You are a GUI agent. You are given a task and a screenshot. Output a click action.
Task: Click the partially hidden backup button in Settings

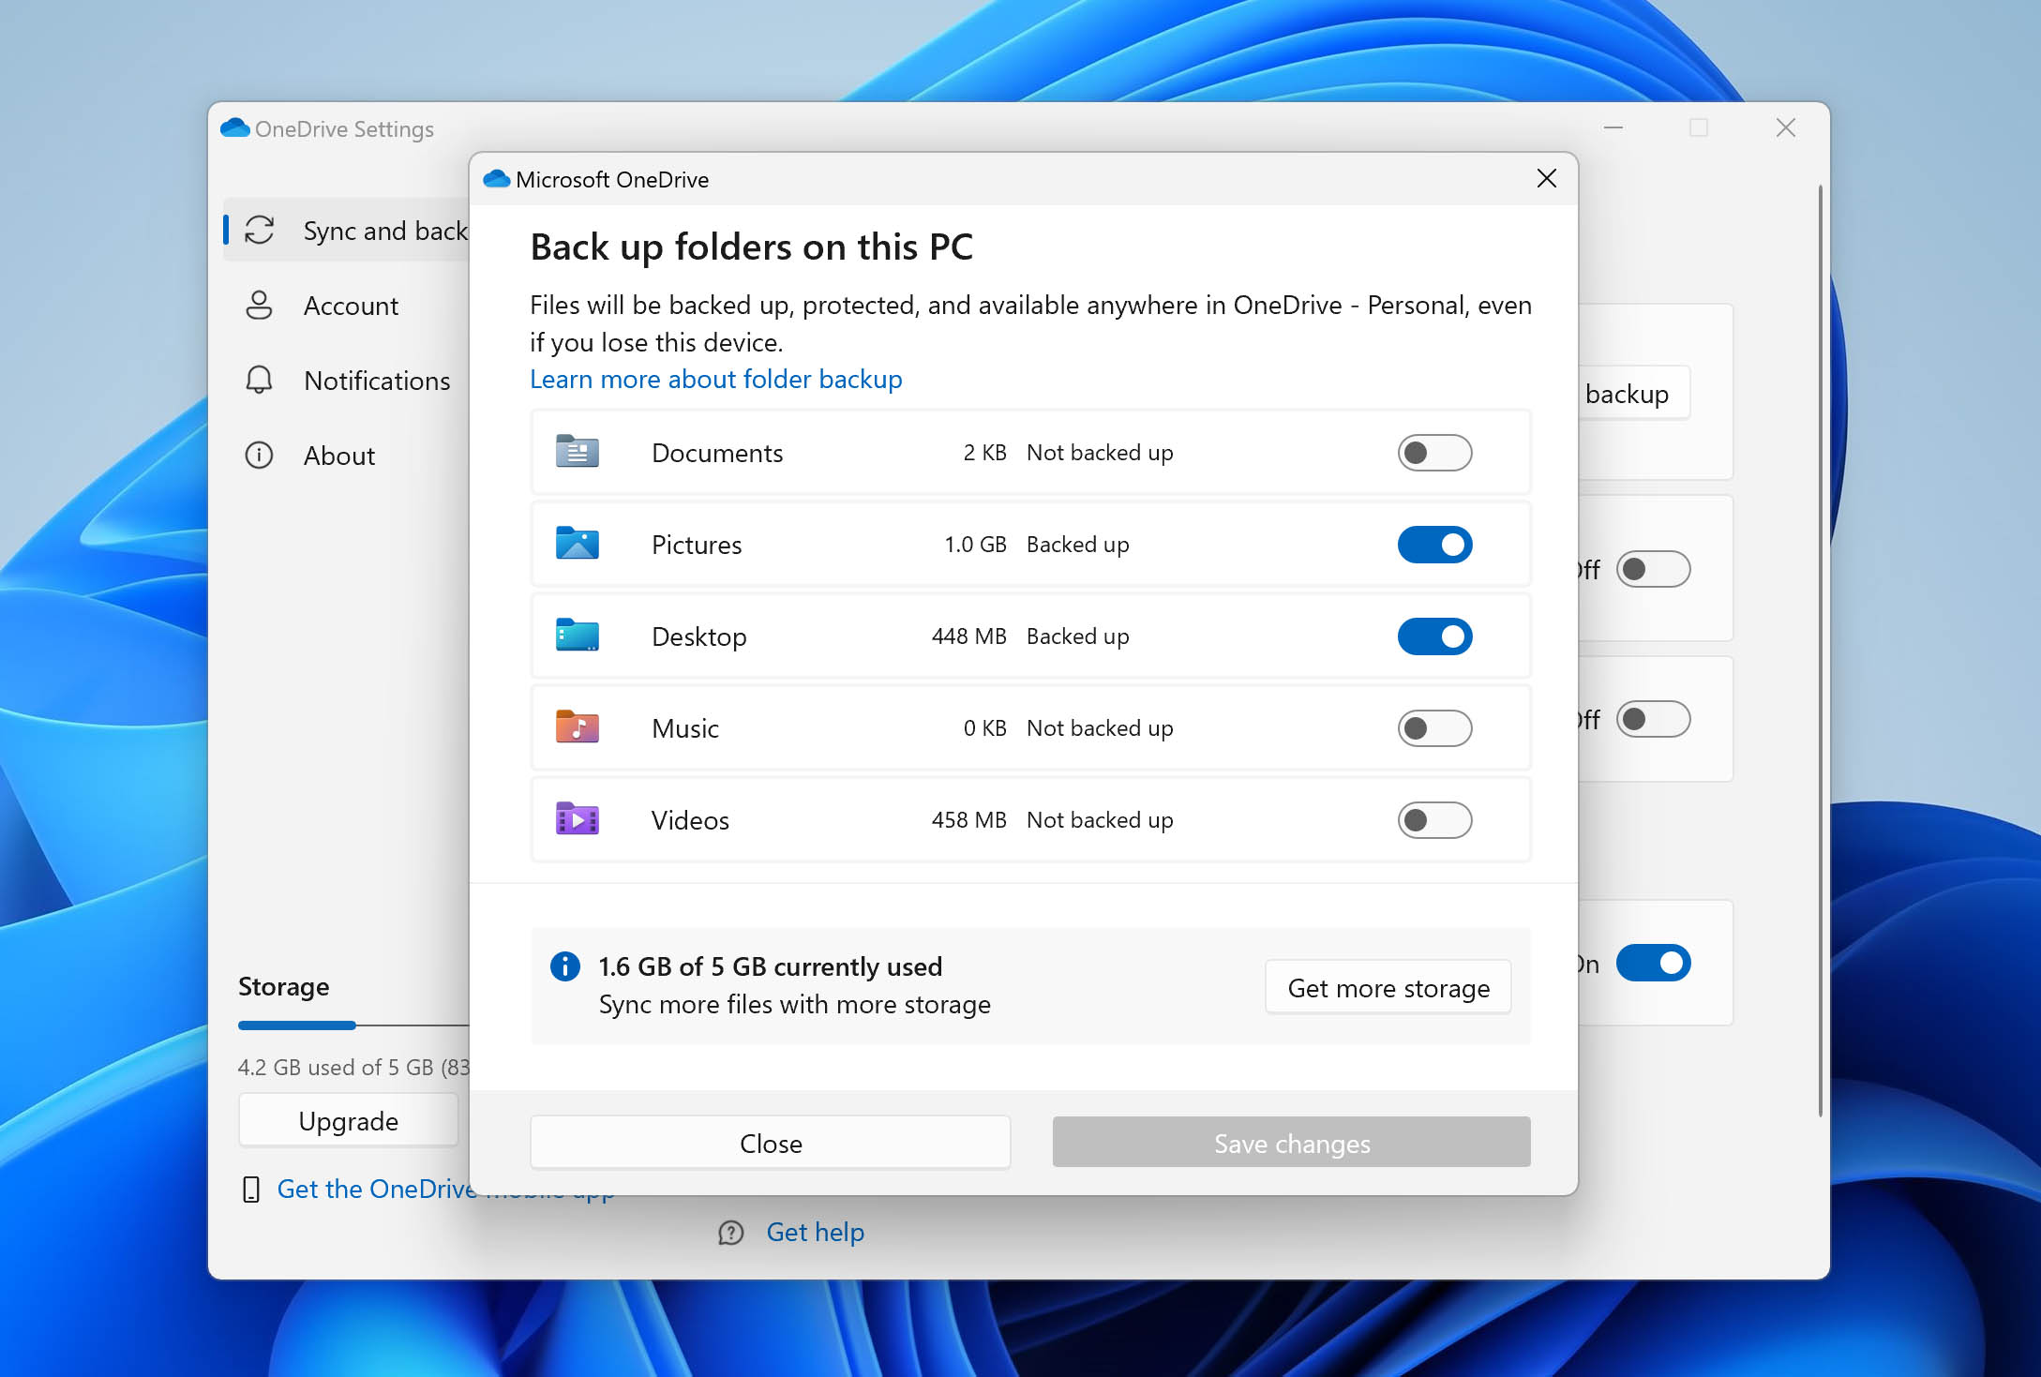(x=1634, y=393)
